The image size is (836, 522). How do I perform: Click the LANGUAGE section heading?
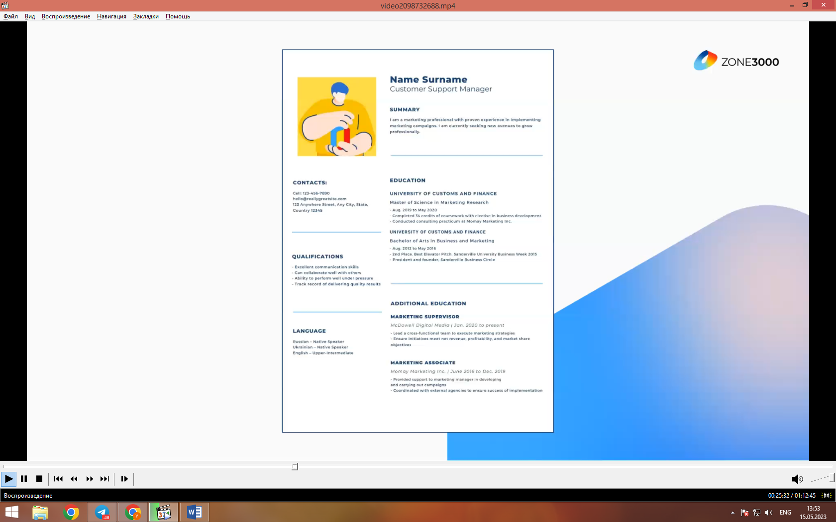tap(309, 331)
